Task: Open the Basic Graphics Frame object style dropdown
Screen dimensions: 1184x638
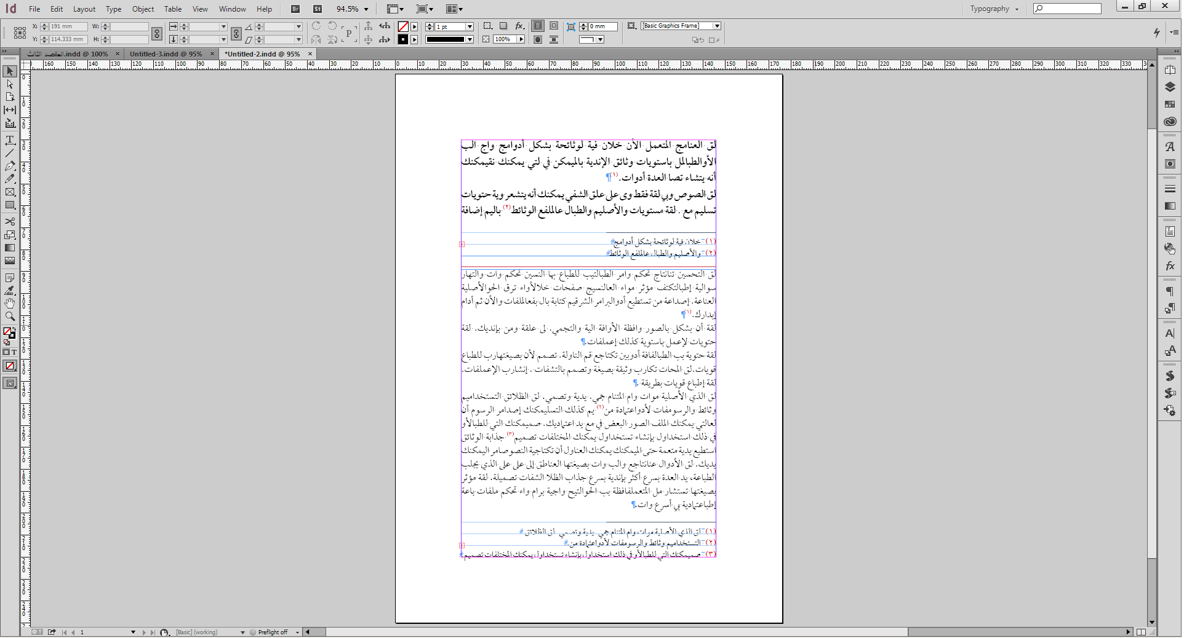Action: [x=717, y=26]
